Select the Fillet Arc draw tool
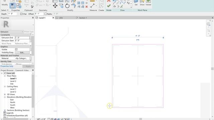 [125, 3]
